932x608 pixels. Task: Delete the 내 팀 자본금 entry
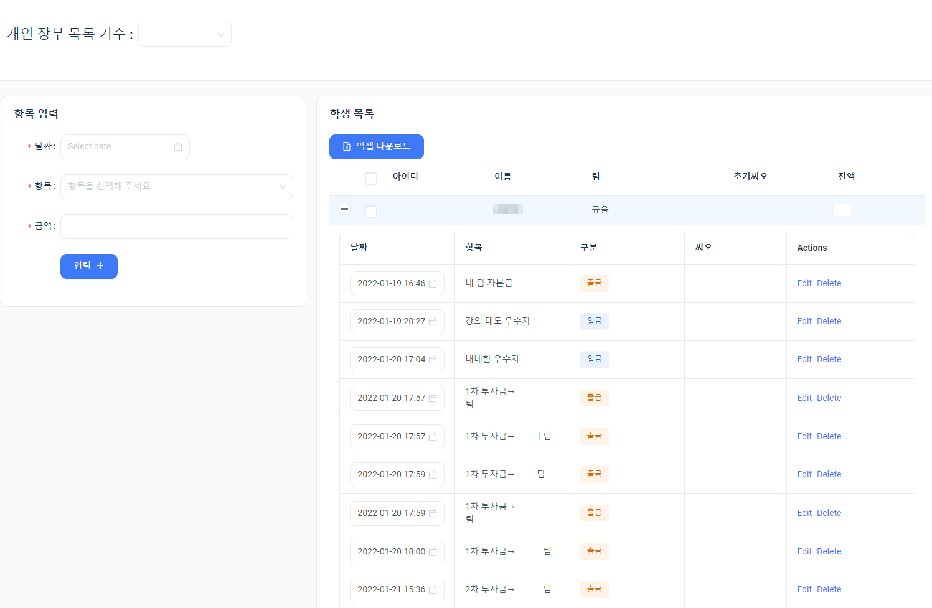pyautogui.click(x=829, y=283)
